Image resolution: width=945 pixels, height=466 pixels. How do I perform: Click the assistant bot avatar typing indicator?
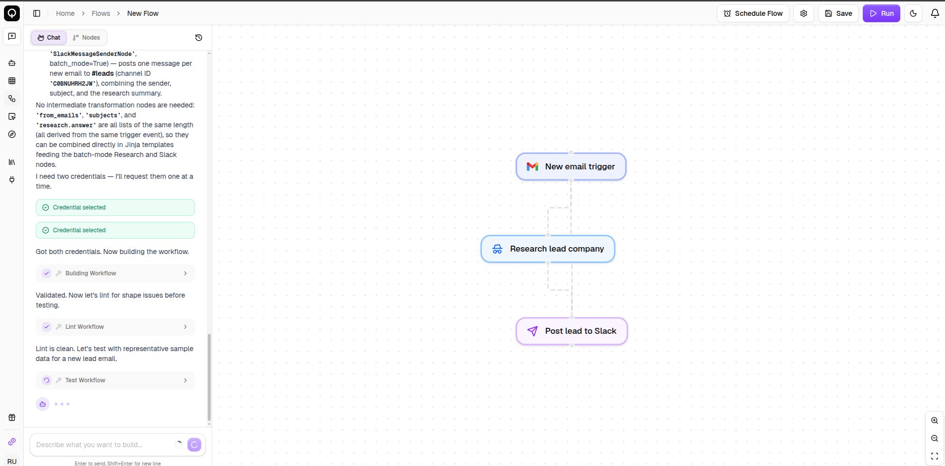click(43, 404)
